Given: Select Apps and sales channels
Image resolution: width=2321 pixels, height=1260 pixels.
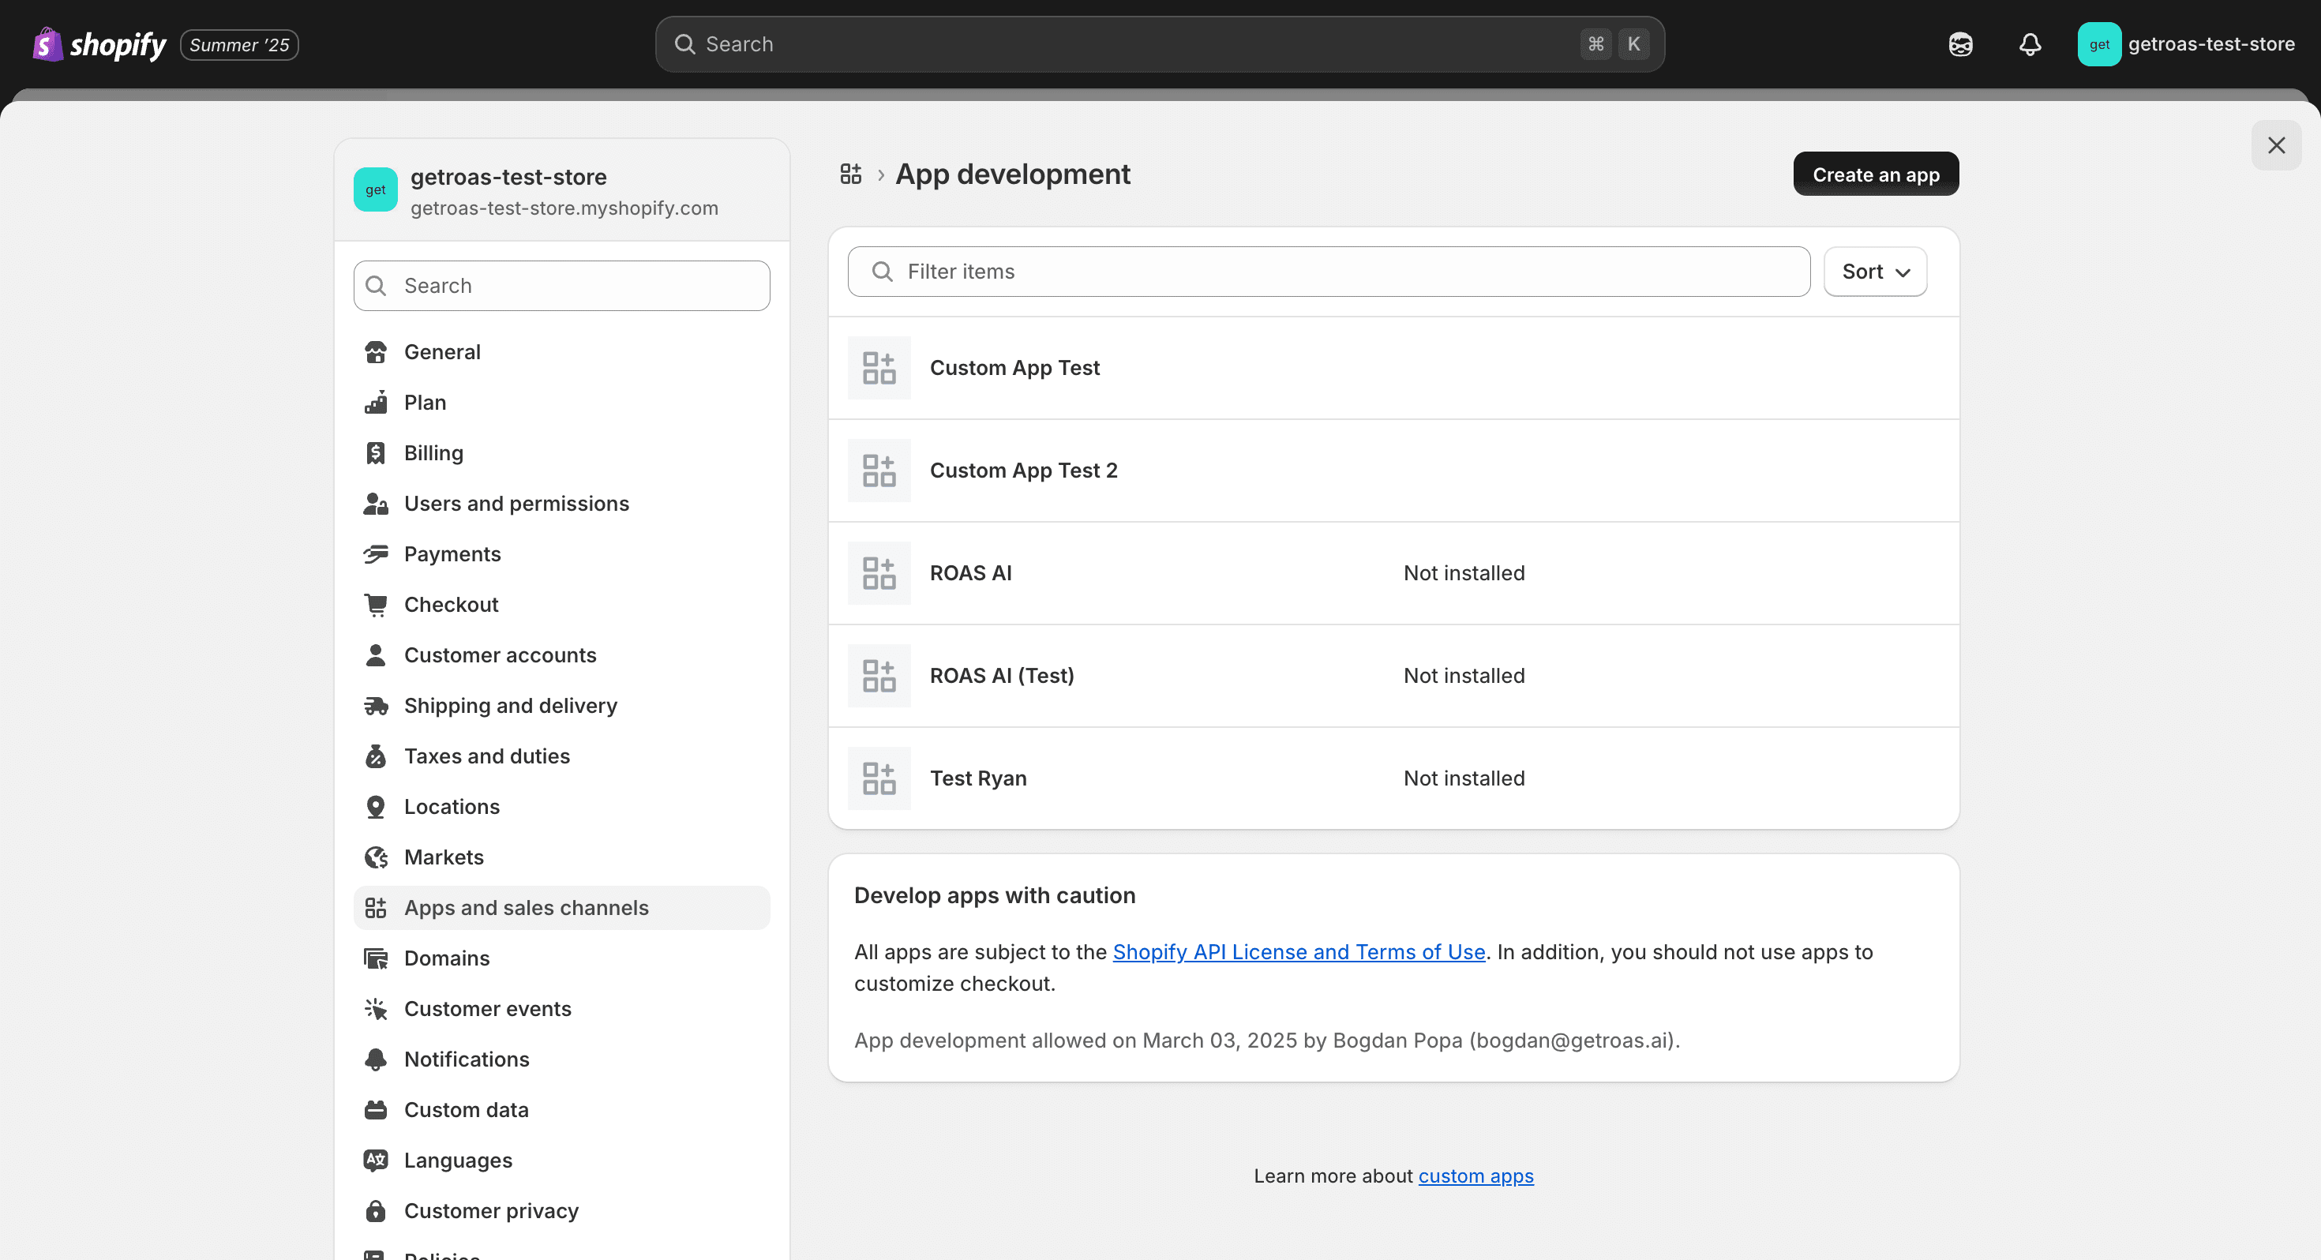Looking at the screenshot, I should click(x=561, y=908).
